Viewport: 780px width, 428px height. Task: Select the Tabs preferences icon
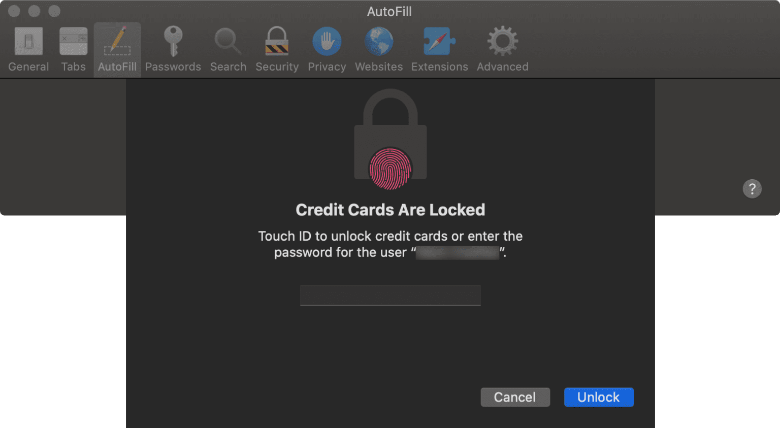pos(73,48)
